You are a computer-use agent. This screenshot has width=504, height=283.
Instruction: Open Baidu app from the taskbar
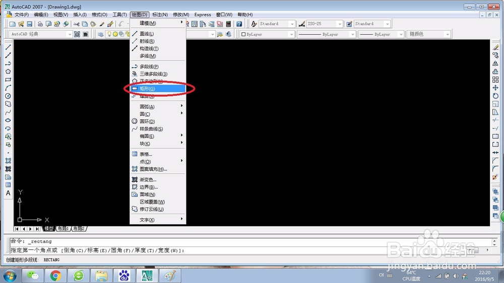pyautogui.click(x=124, y=275)
